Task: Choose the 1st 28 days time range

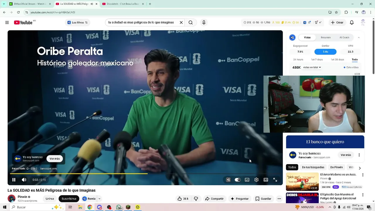Action: [337, 59]
